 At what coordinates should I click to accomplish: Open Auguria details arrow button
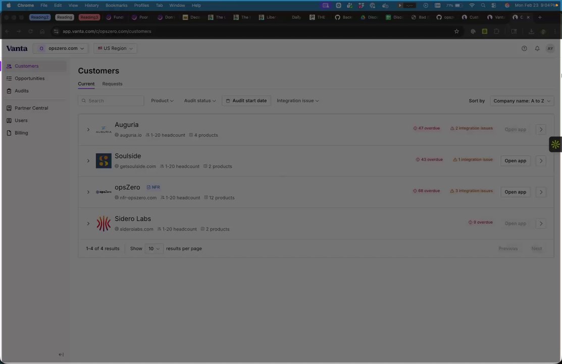pos(541,129)
